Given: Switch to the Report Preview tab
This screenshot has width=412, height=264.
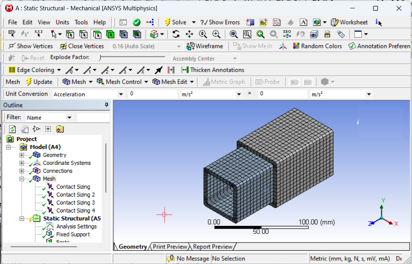Looking at the screenshot, I should point(213,247).
